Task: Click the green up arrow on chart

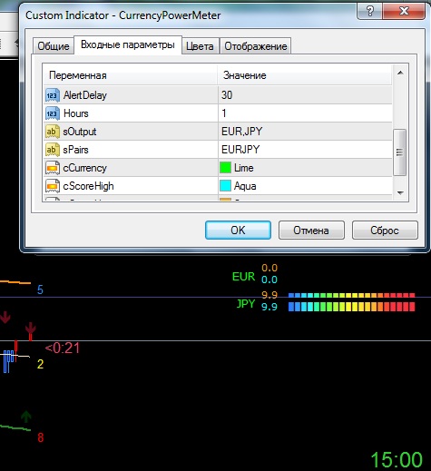Action: click(26, 417)
